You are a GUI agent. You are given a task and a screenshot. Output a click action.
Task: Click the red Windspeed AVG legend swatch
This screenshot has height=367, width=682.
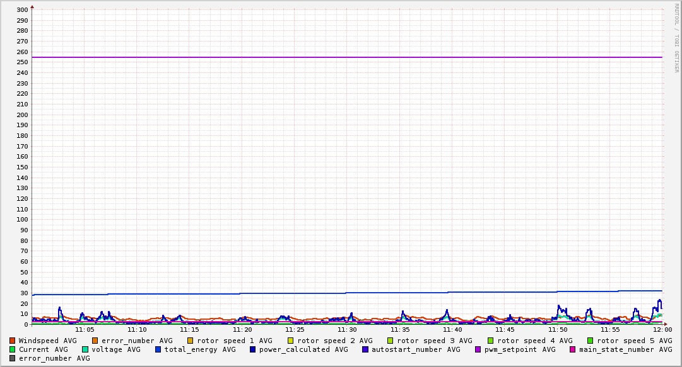coord(12,341)
